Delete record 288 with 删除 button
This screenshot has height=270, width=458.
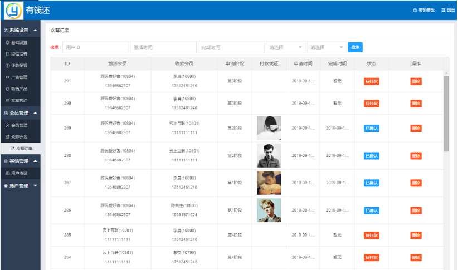click(x=416, y=155)
